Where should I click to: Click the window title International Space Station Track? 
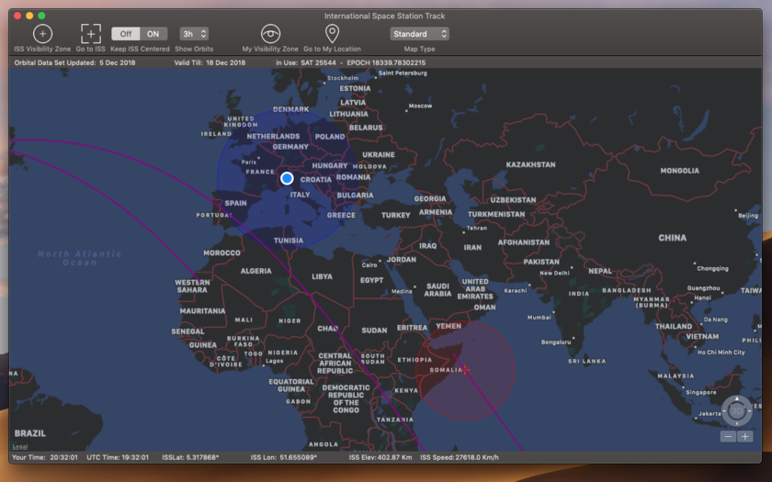[x=384, y=16]
